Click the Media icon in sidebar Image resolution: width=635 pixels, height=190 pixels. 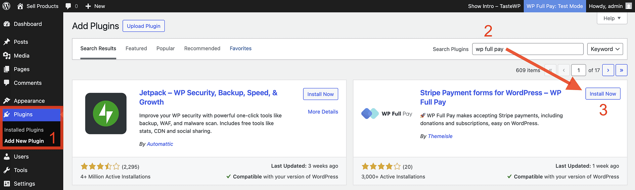pos(7,56)
